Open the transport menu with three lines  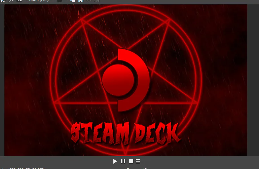[138, 161]
